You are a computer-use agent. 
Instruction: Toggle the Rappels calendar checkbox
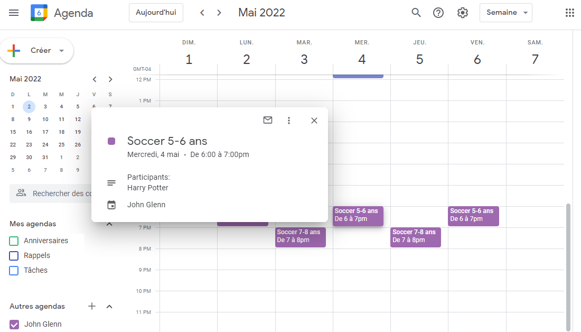14,255
